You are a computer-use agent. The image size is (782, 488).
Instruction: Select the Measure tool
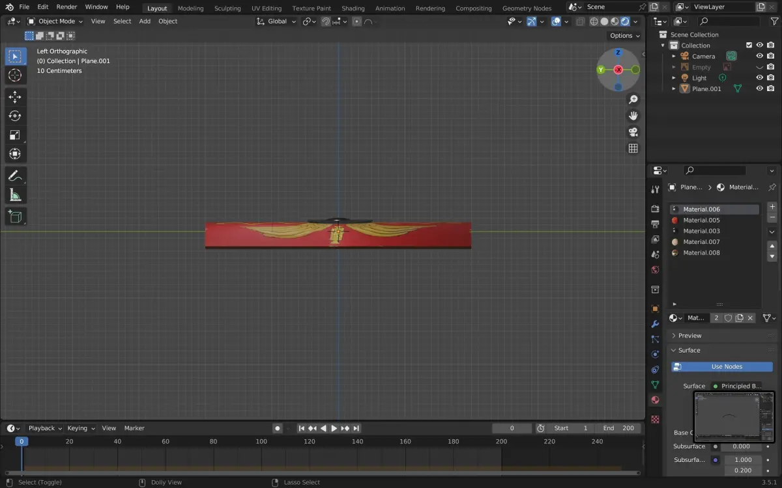15,195
